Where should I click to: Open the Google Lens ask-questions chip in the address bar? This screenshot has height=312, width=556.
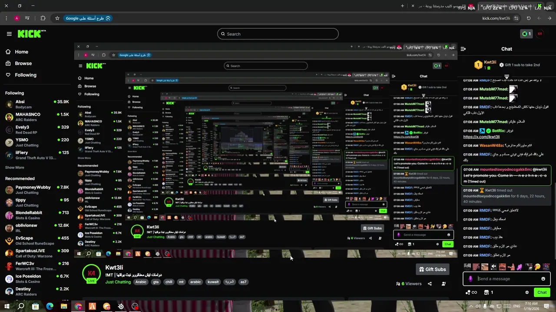(88, 18)
